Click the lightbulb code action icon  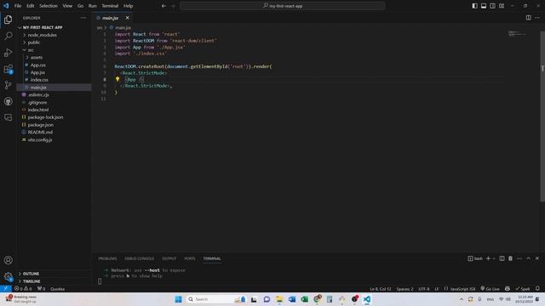(118, 79)
